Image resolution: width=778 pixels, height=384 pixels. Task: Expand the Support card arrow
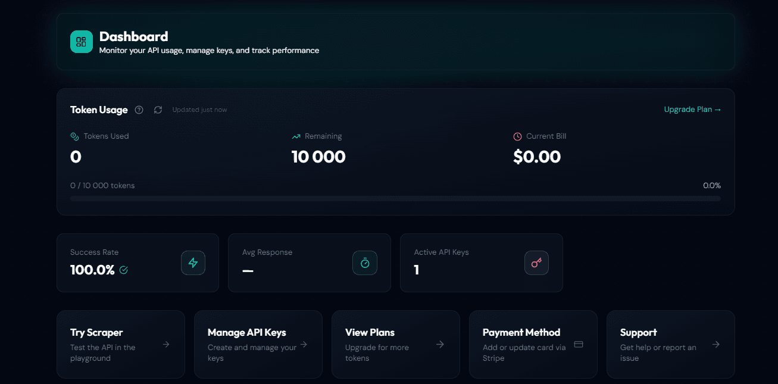tap(715, 344)
